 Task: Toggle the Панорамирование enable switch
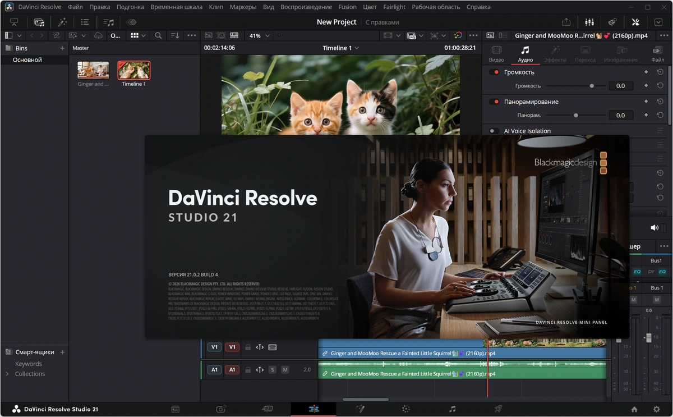[494, 102]
